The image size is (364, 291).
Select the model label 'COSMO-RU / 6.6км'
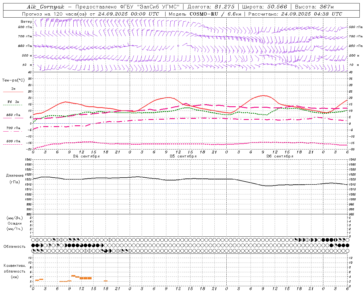216,14
